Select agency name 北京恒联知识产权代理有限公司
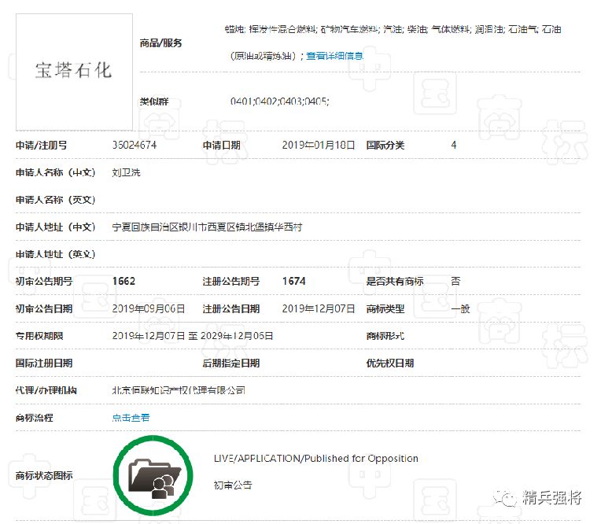This screenshot has width=601, height=524. [179, 390]
